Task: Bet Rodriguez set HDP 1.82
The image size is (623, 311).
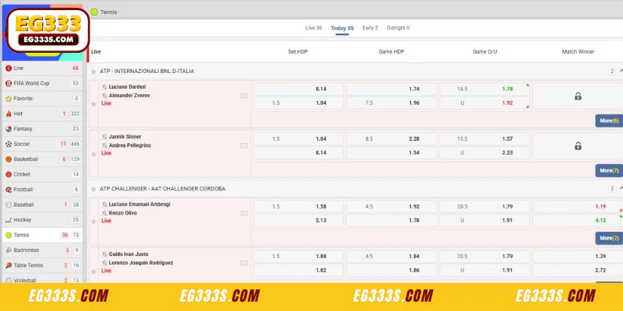Action: [298, 270]
